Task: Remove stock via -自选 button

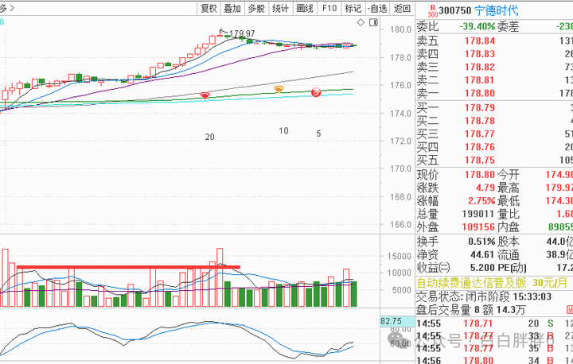Action: tap(377, 9)
